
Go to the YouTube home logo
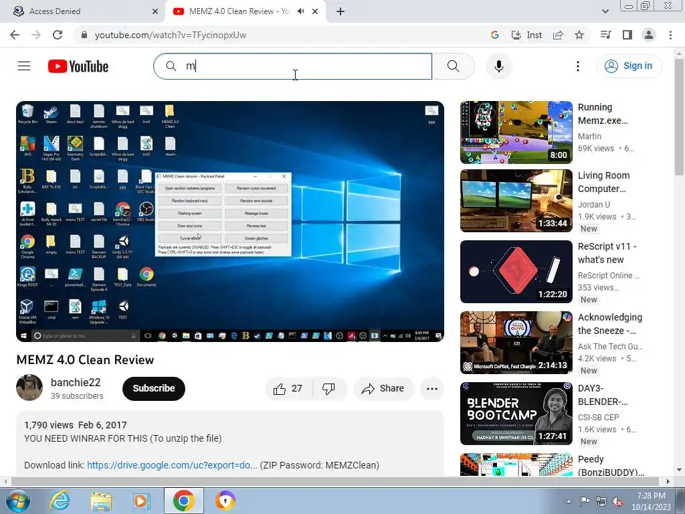coord(78,66)
